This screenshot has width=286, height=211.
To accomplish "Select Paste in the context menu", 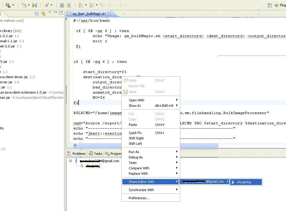I will [x=133, y=125].
